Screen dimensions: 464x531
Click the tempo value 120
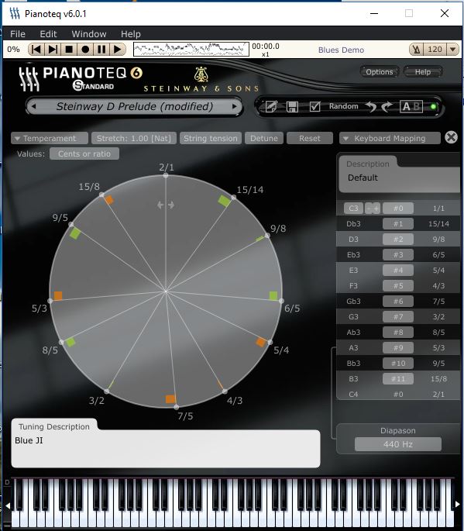click(x=435, y=50)
